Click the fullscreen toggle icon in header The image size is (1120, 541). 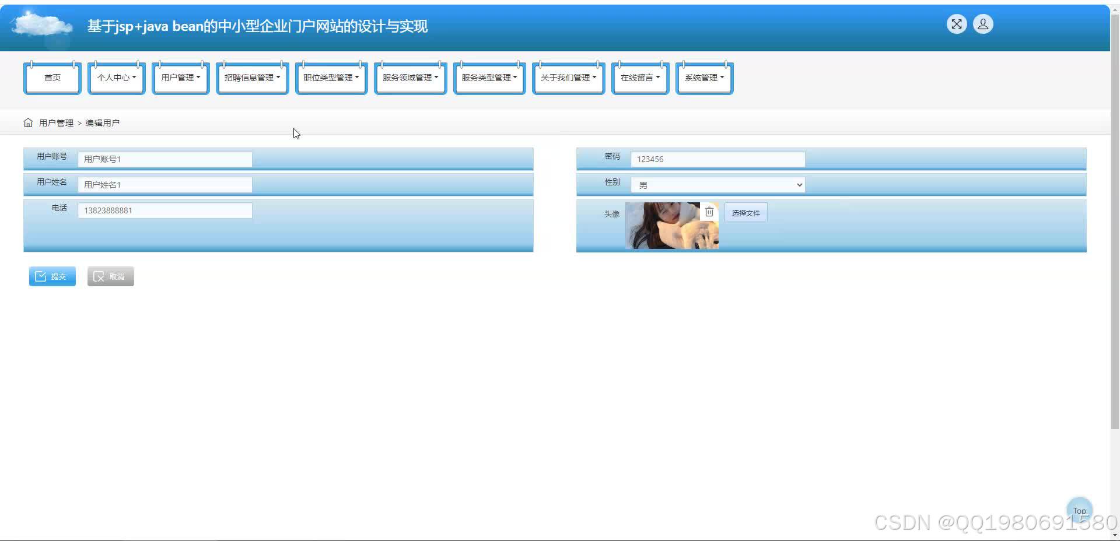tap(957, 24)
